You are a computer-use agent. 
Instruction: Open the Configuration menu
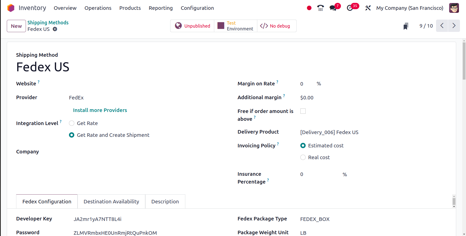197,8
